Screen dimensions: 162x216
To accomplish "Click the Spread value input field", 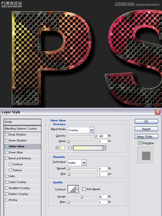I will tap(103, 169).
